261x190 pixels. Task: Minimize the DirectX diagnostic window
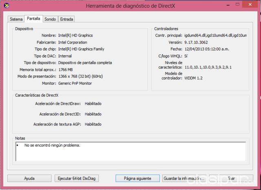228,4
